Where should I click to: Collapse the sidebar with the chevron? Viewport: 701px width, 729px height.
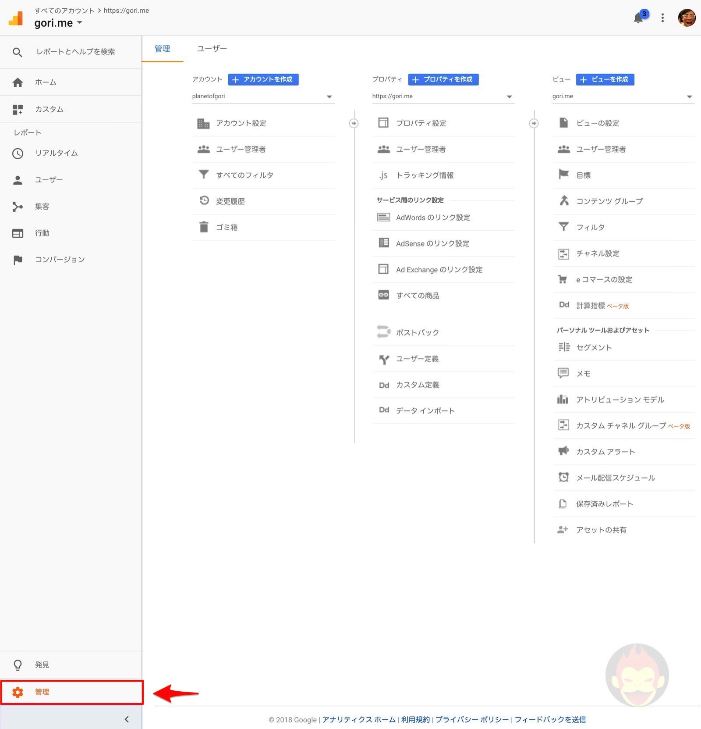click(x=127, y=719)
